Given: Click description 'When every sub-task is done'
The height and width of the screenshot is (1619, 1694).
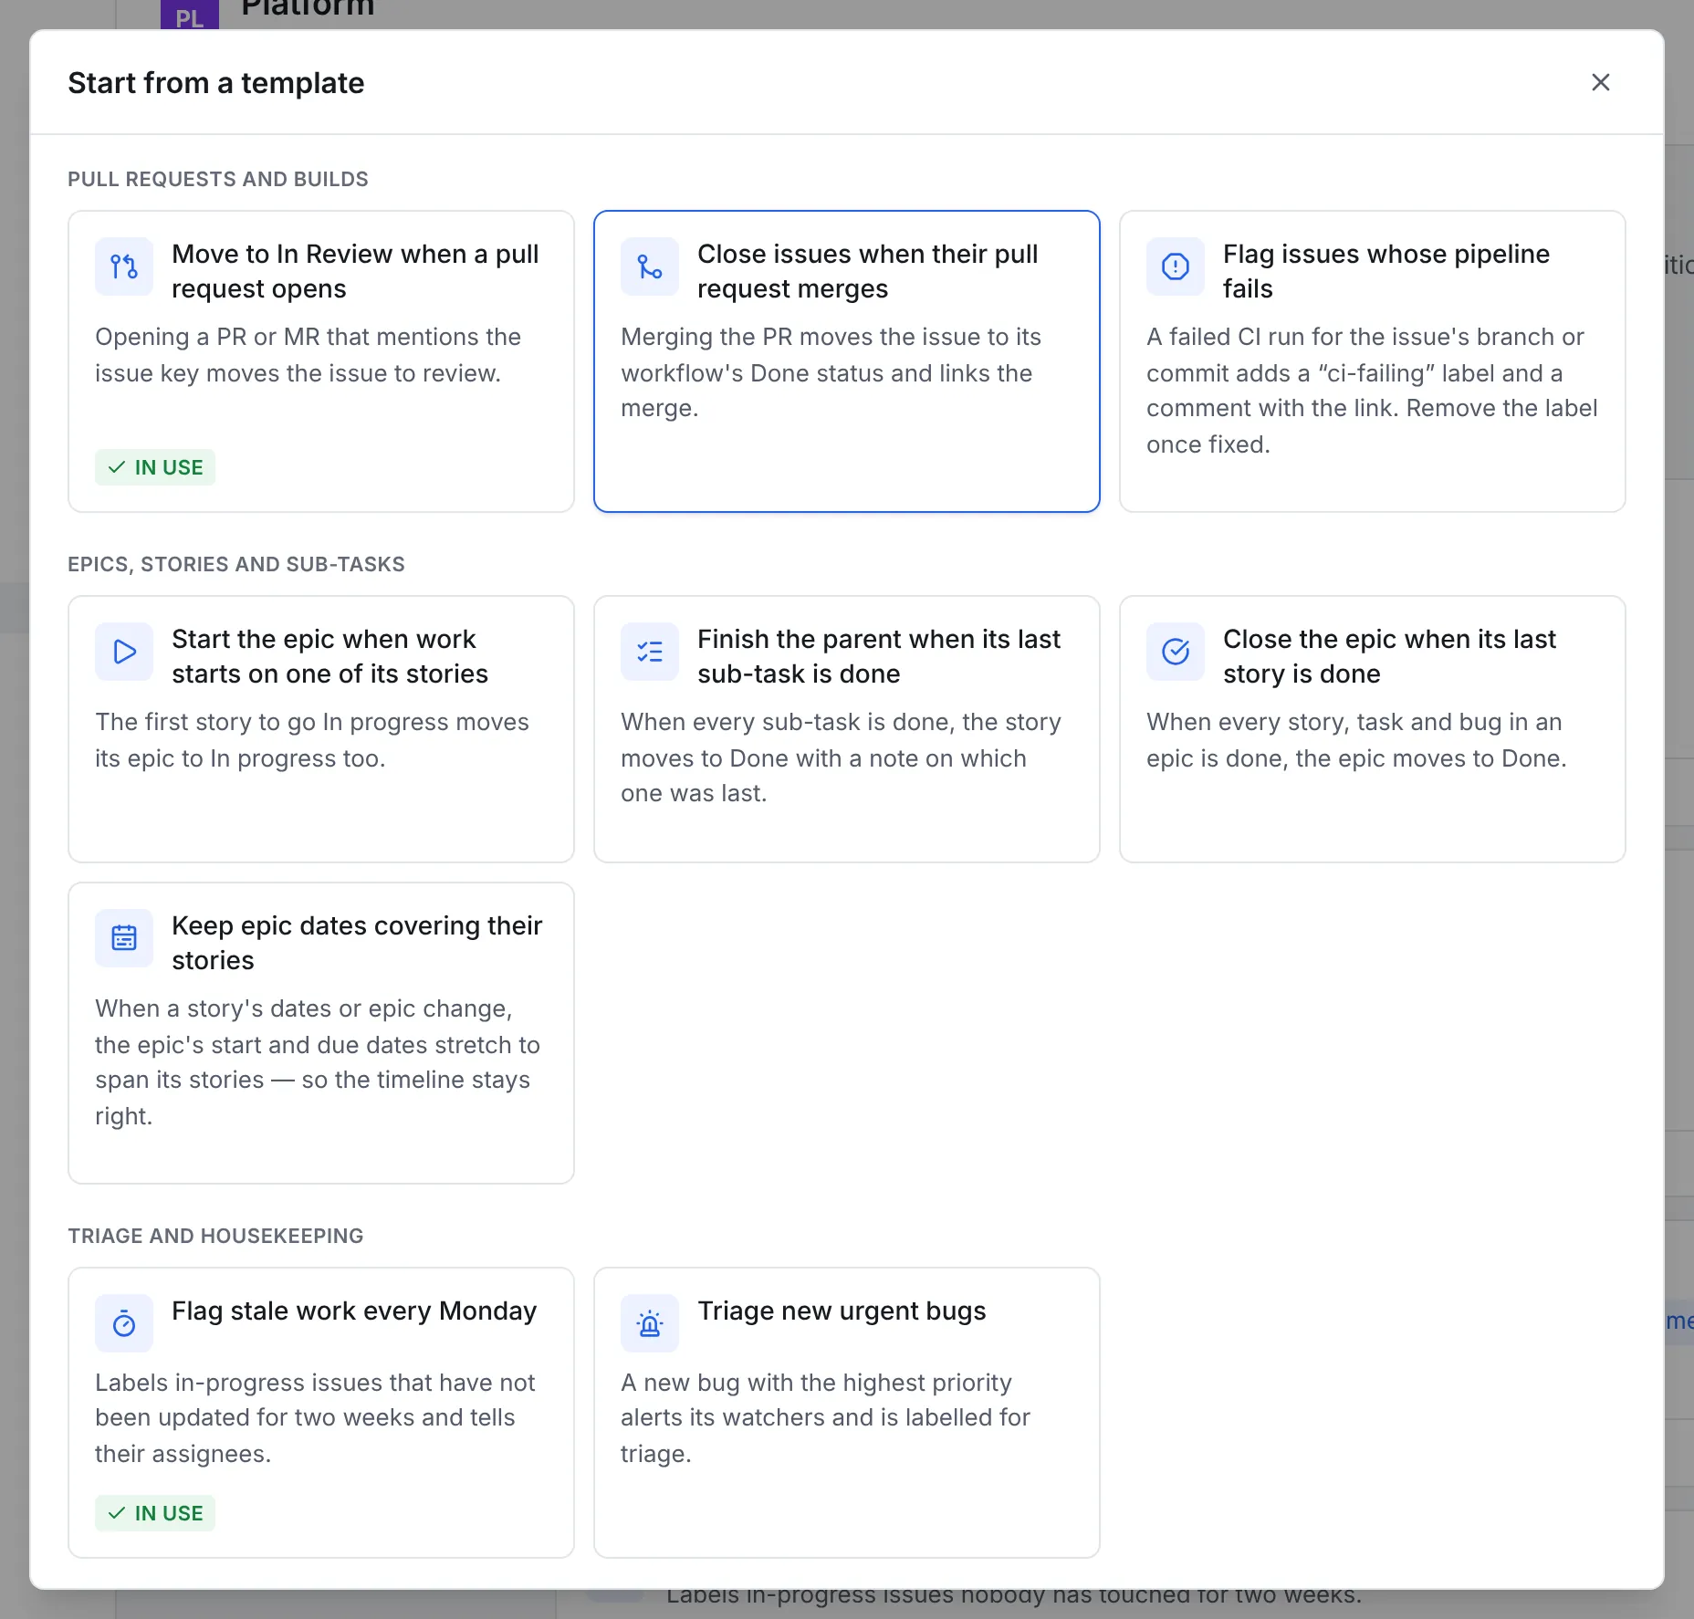Looking at the screenshot, I should point(841,757).
